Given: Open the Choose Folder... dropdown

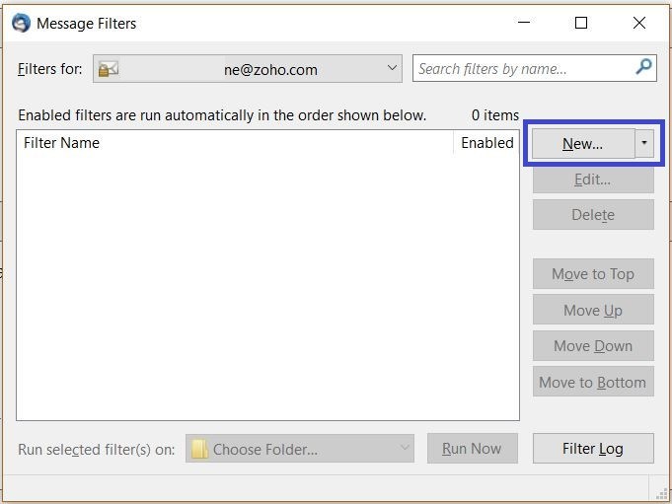Looking at the screenshot, I should 300,449.
